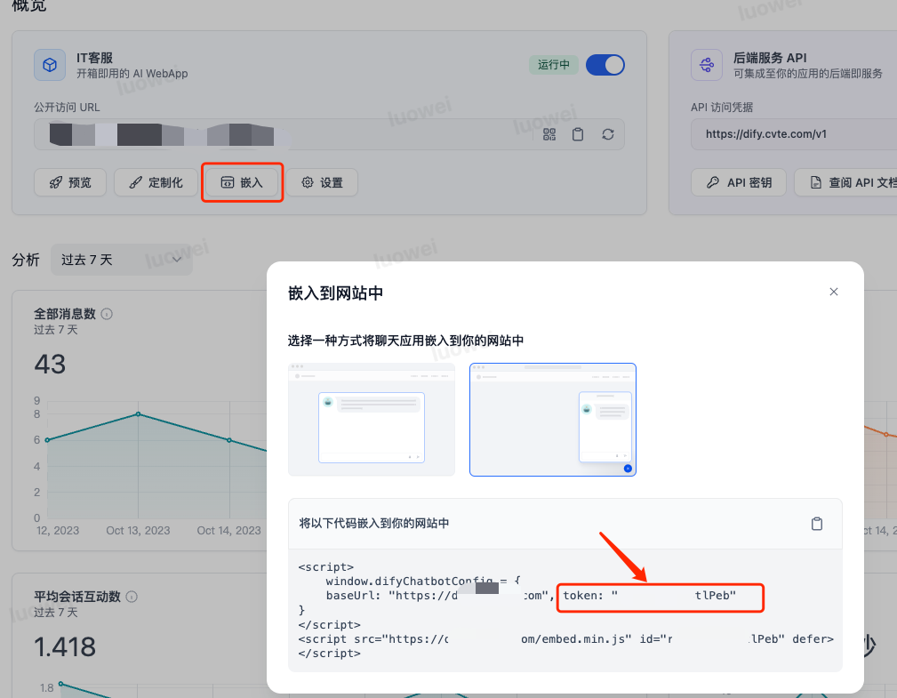Screen dimensions: 897x698
Task: Click the backend service API icon
Action: (707, 65)
